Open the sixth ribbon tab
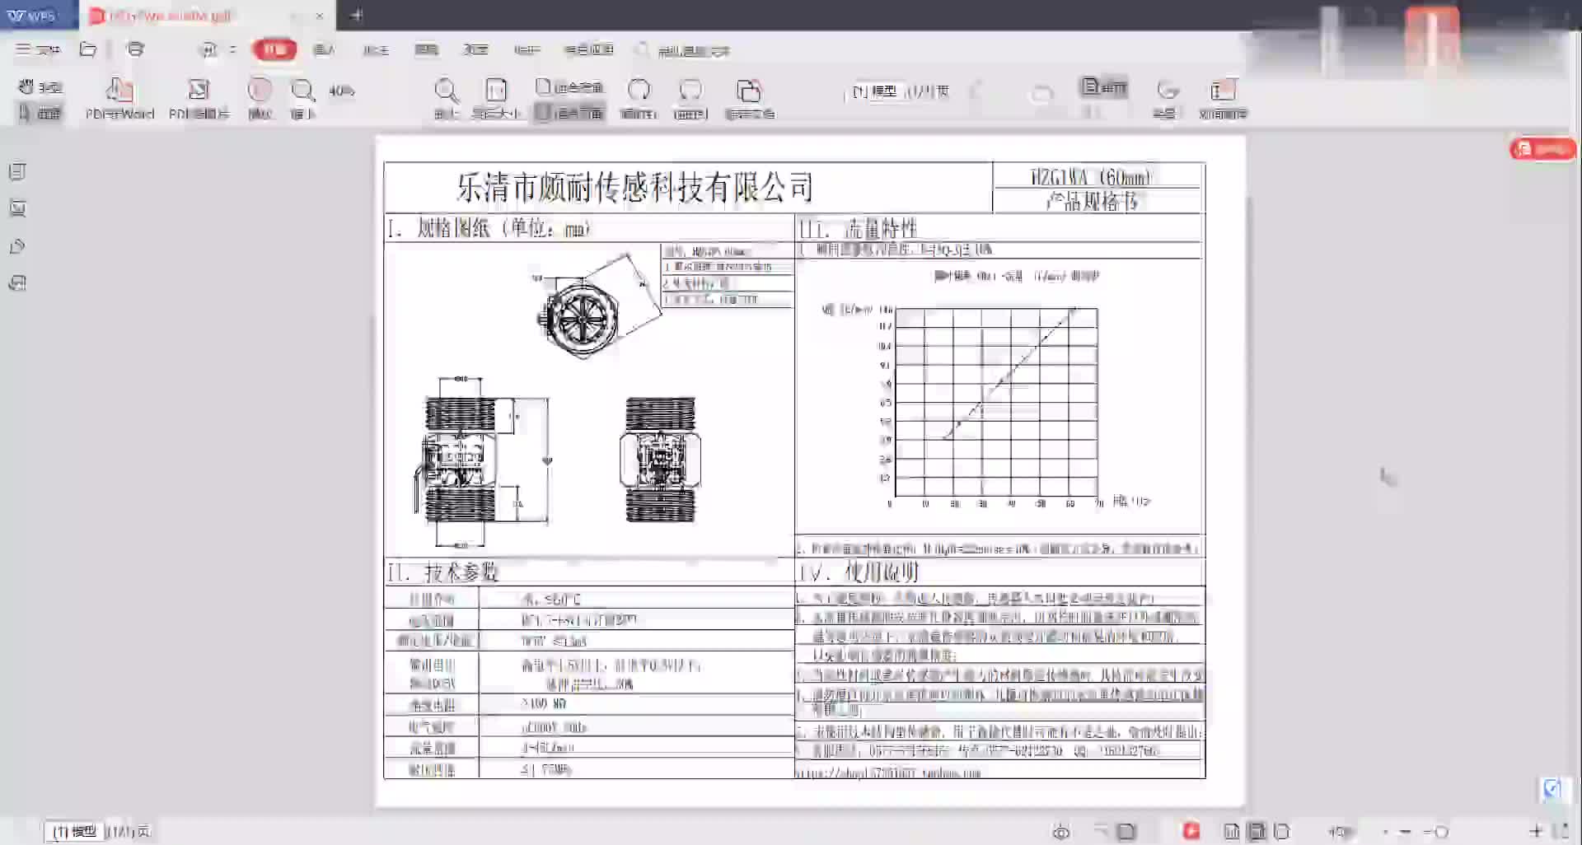 pyautogui.click(x=527, y=50)
